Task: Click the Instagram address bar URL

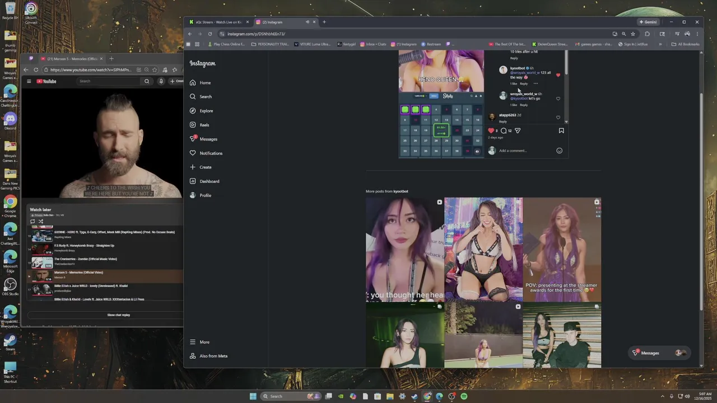Action: 256,34
